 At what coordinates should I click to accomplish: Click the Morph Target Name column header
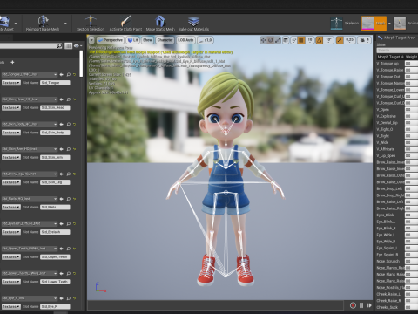pyautogui.click(x=390, y=57)
